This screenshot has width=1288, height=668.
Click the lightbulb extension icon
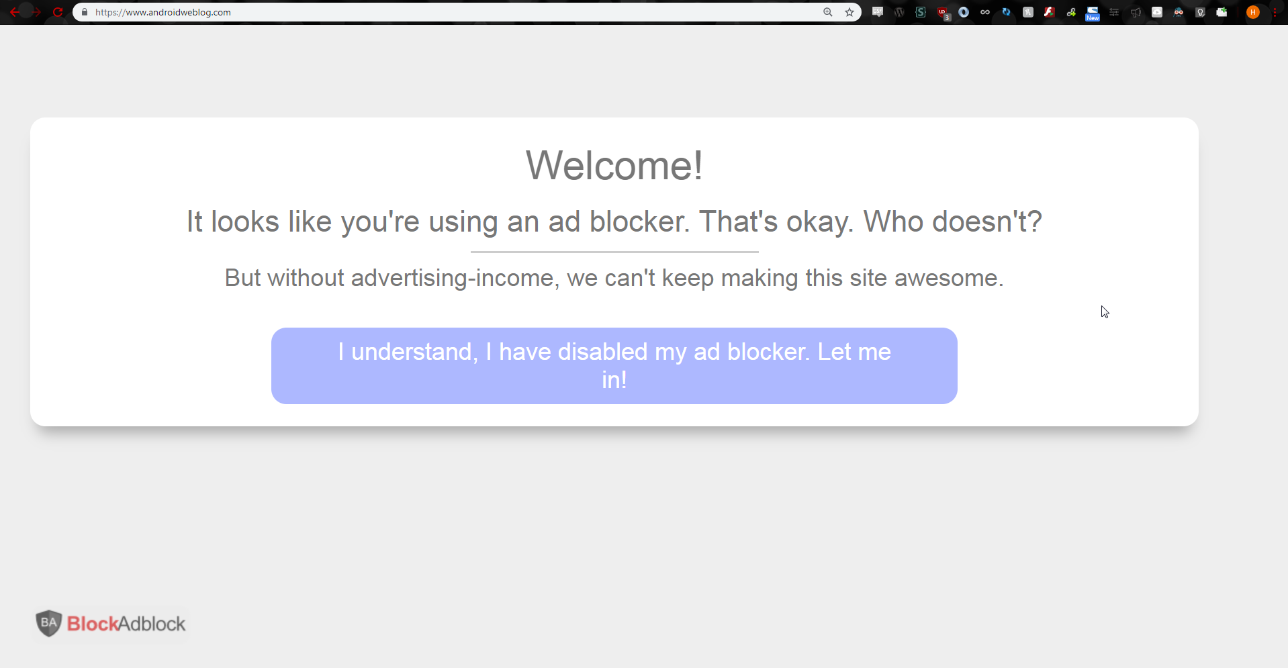[1200, 12]
